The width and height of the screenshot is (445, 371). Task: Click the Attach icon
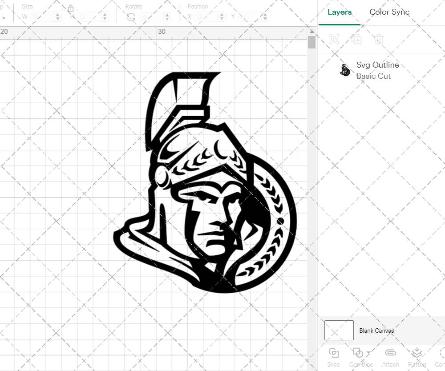390,353
